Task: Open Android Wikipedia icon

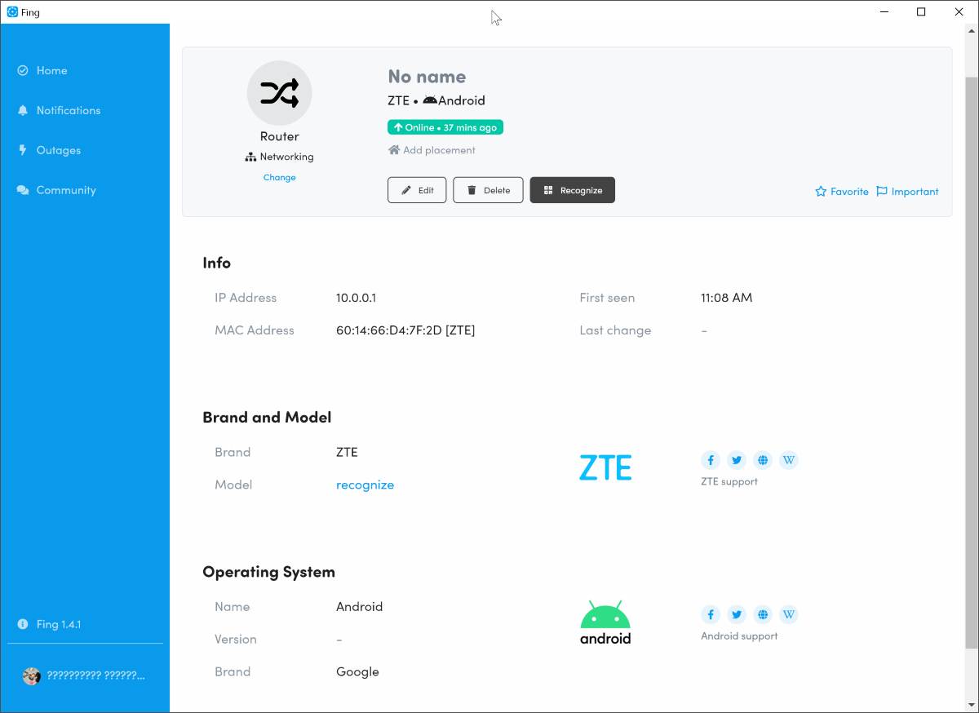Action: 789,614
